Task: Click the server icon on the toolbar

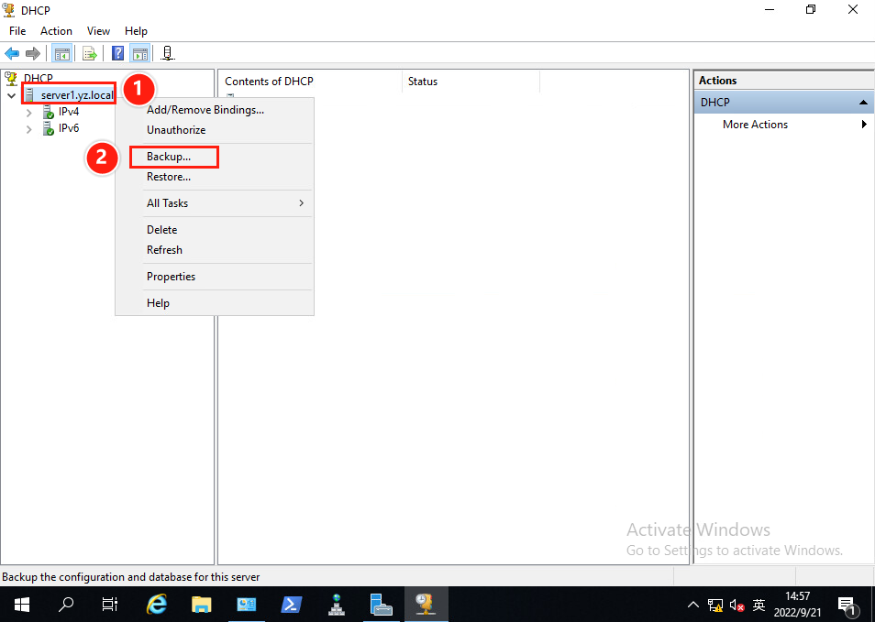Action: pyautogui.click(x=167, y=52)
